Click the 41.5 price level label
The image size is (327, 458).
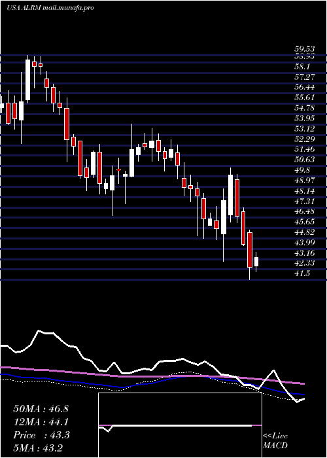click(x=303, y=273)
